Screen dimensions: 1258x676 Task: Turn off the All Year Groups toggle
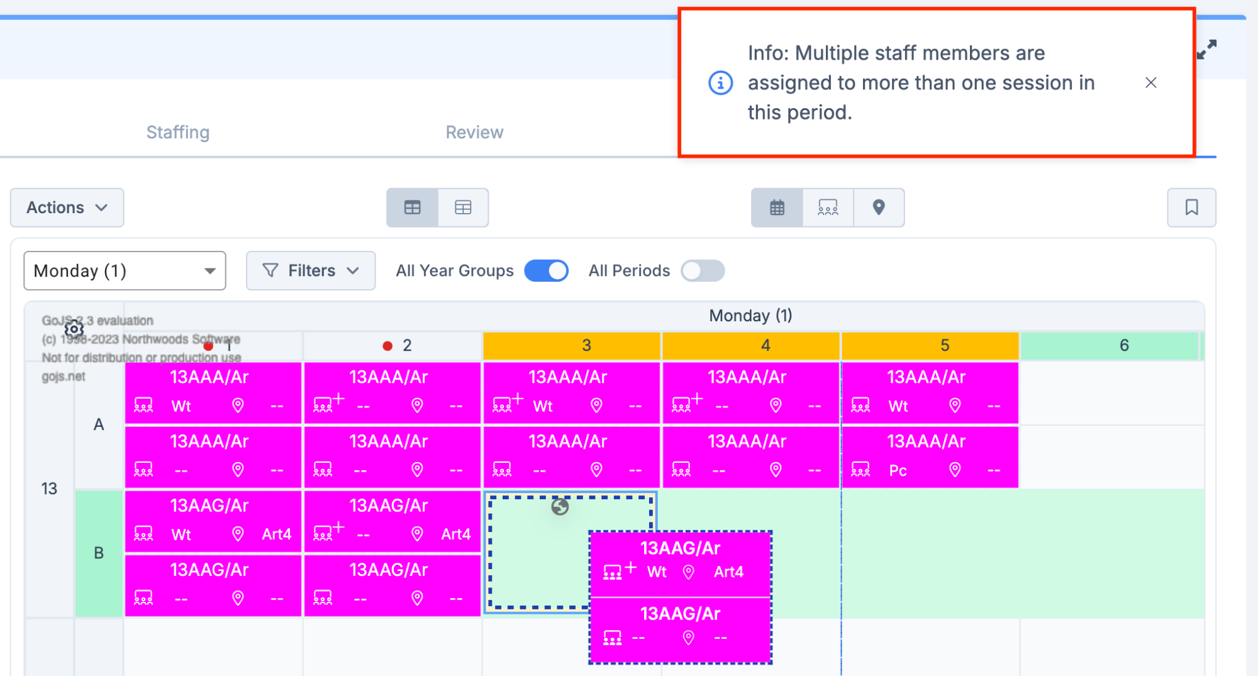[x=546, y=271]
